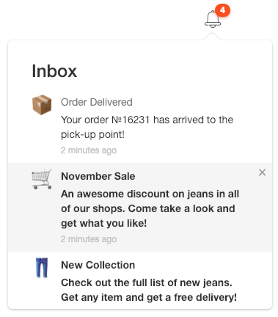Click the popover arrow pointer below bell

point(212,37)
